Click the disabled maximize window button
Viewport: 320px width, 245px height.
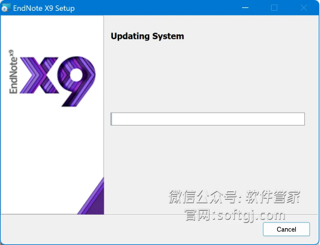coord(274,8)
